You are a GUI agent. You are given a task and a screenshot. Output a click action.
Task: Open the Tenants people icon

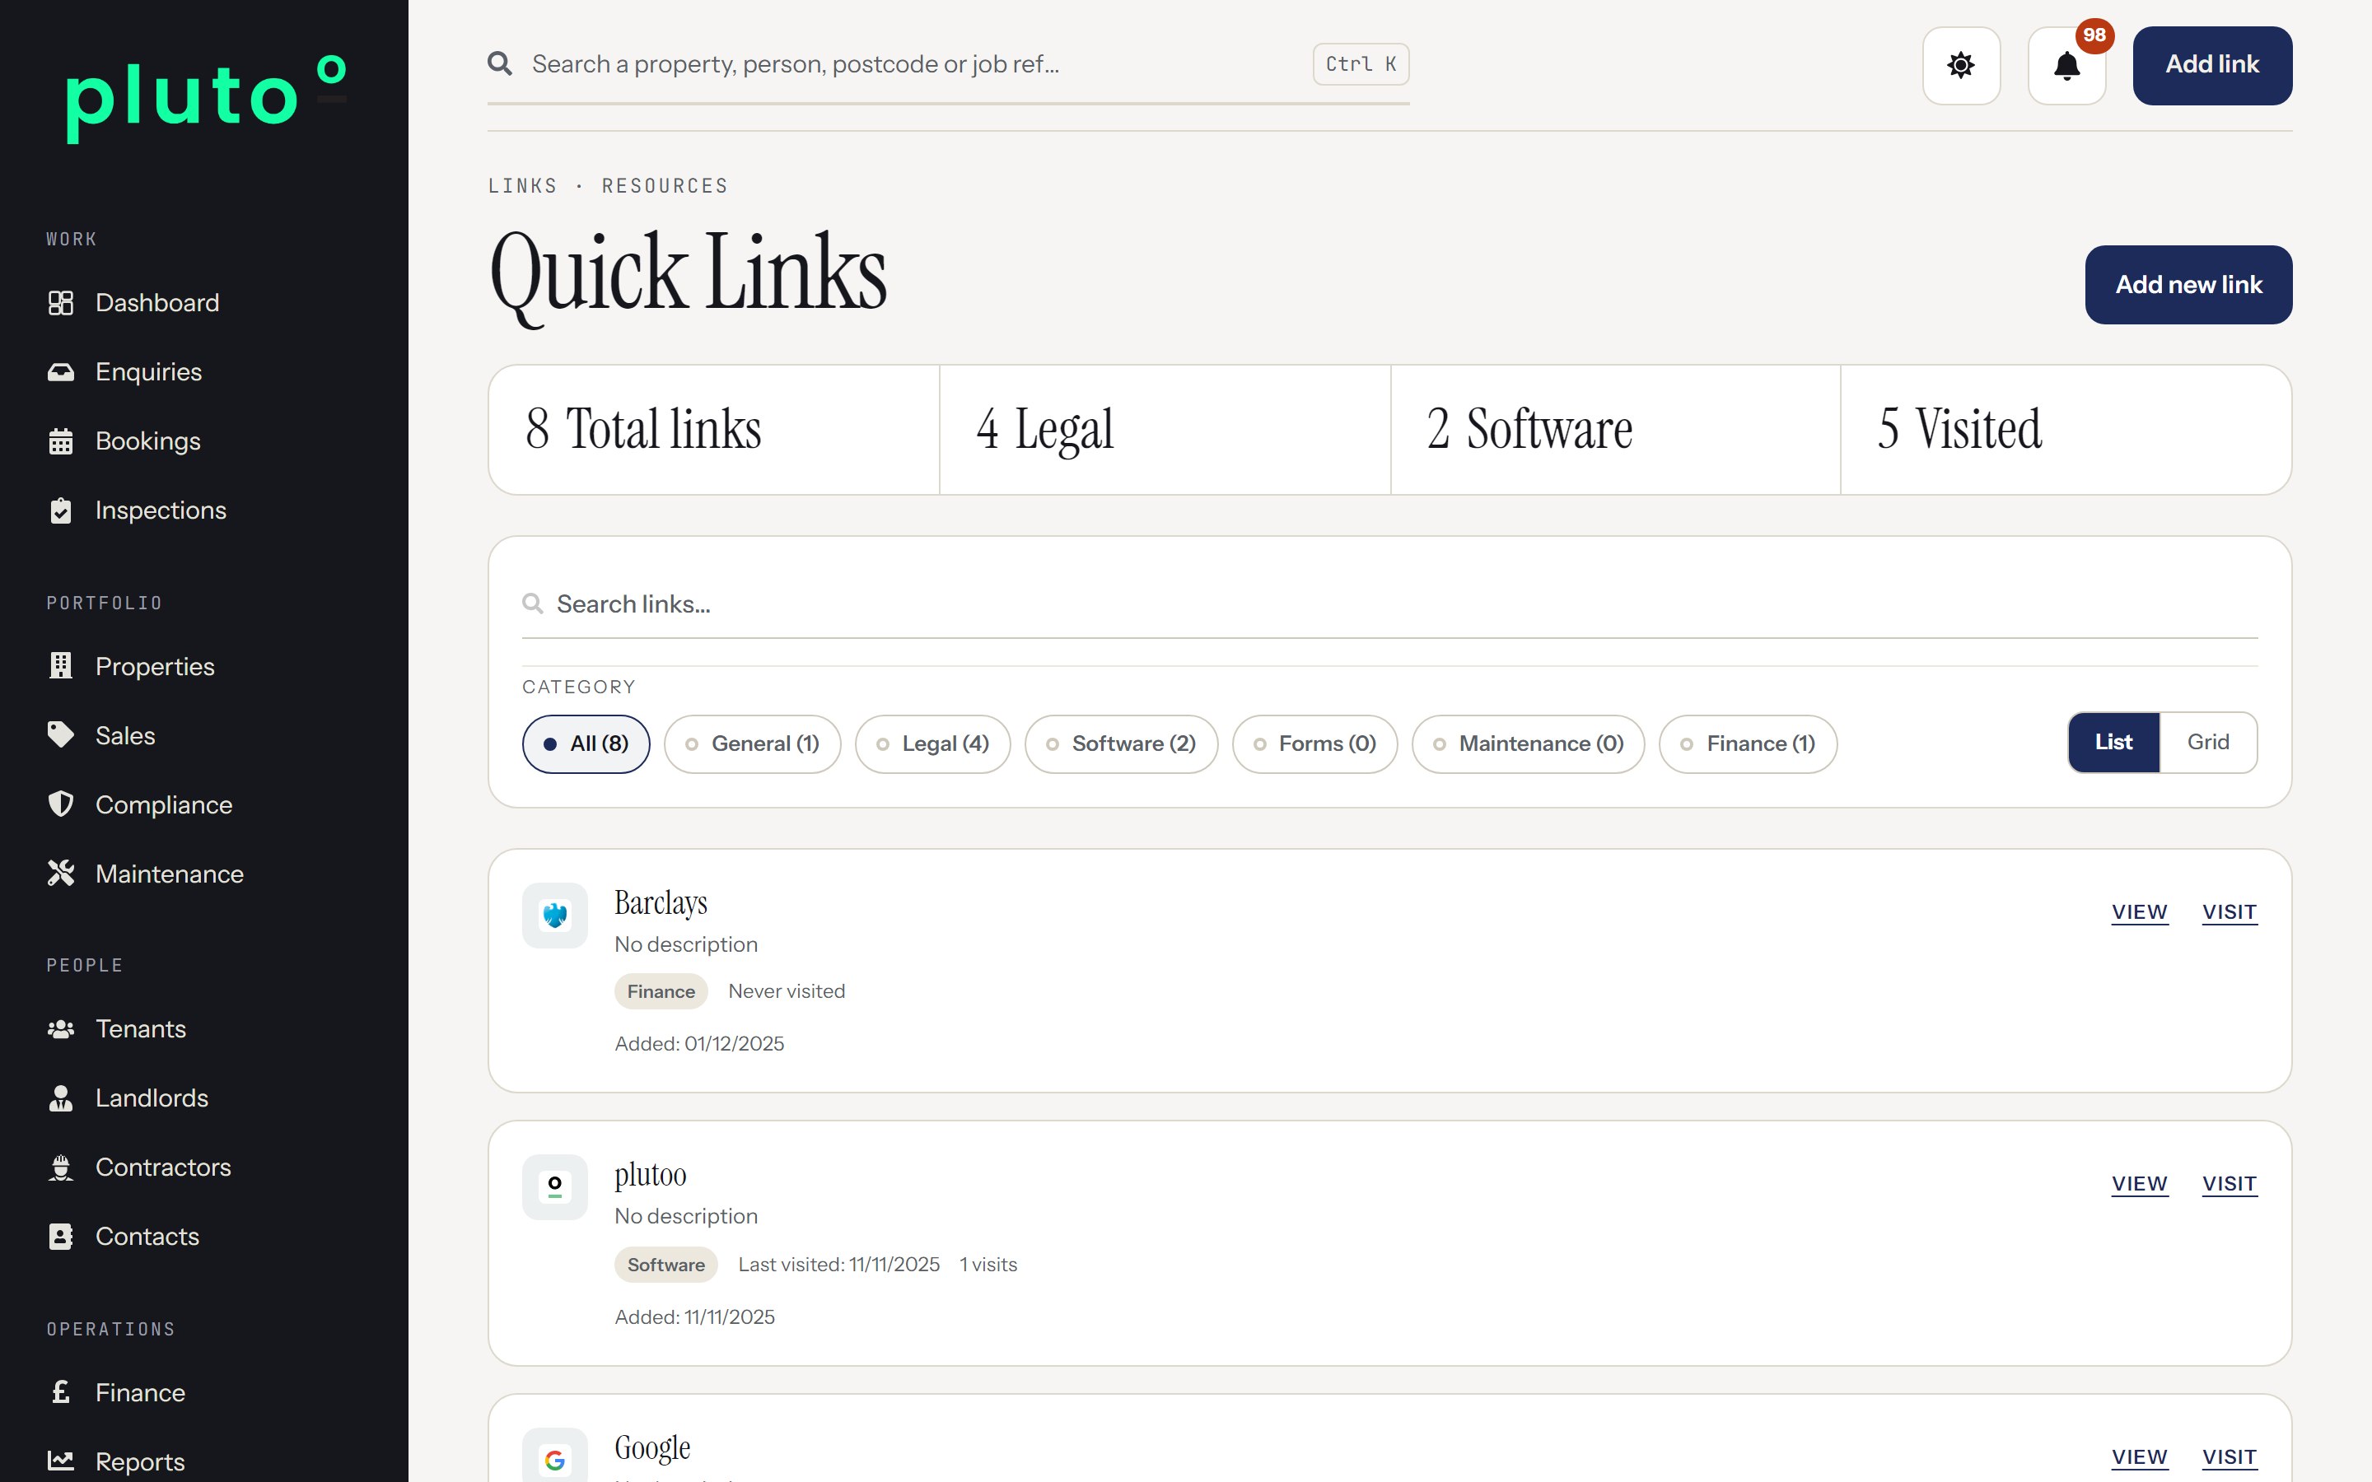tap(61, 1029)
